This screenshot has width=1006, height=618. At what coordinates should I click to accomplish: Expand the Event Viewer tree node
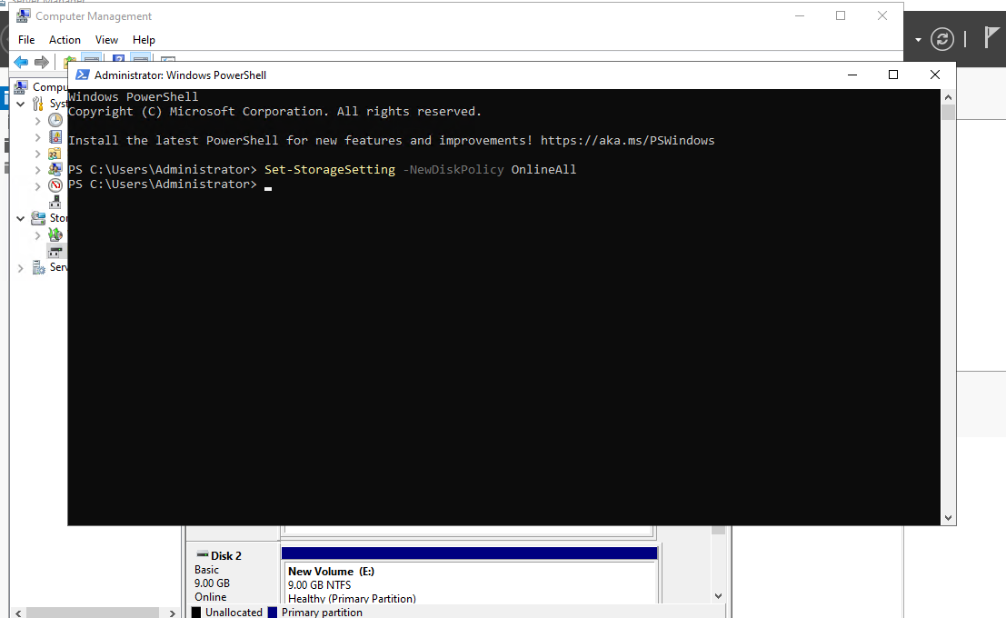(x=37, y=137)
